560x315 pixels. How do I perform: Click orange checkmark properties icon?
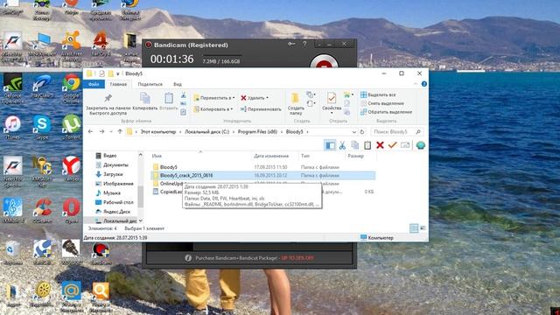(x=393, y=145)
